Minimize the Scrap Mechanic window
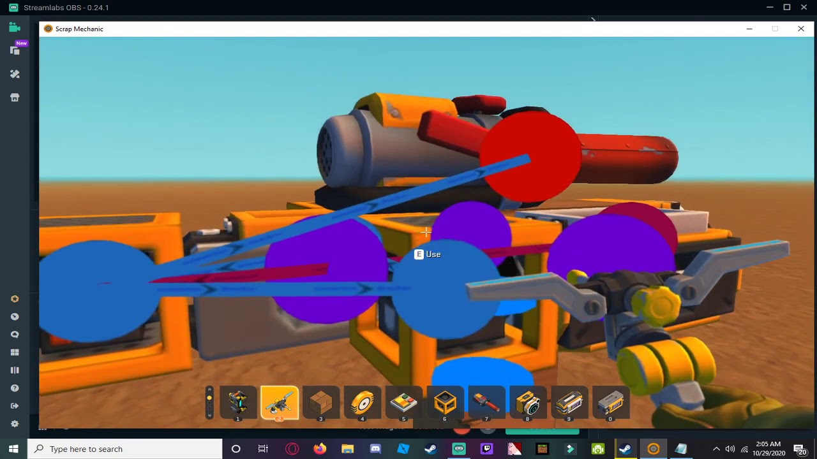 tap(749, 29)
